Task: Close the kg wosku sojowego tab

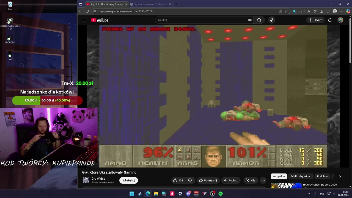Action: pyautogui.click(x=170, y=4)
